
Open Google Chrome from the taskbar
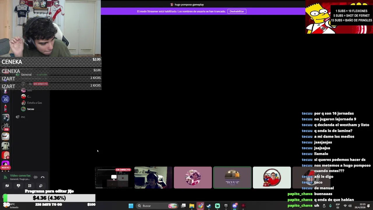click(200, 206)
